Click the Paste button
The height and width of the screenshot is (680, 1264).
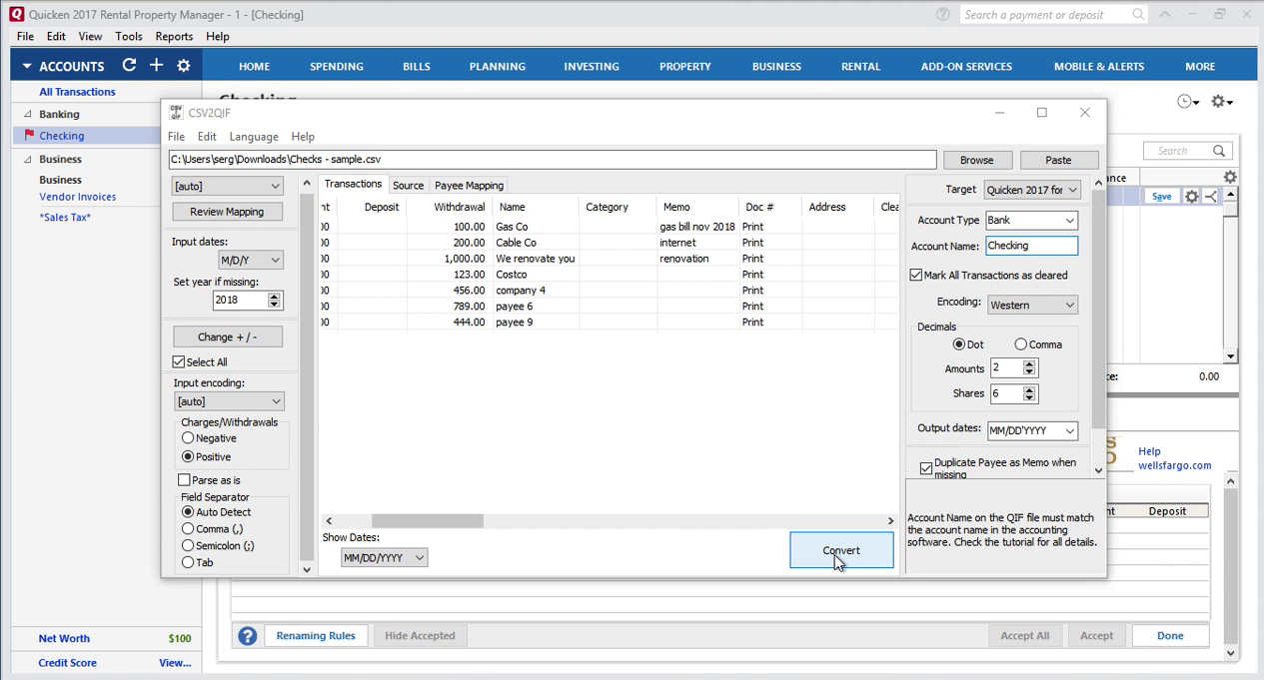(x=1058, y=160)
